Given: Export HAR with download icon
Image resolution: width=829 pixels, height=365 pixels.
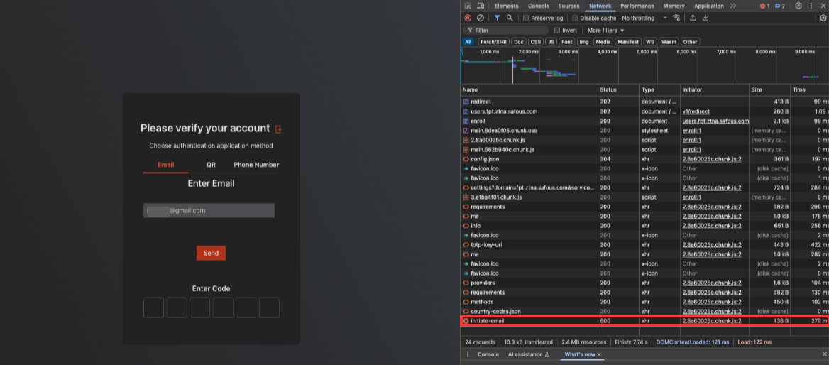Looking at the screenshot, I should click(x=706, y=18).
